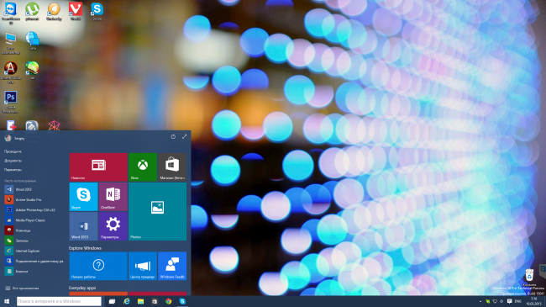The height and width of the screenshot is (307, 546).
Task: Open Проводник link in Start menu
Action: pos(13,151)
